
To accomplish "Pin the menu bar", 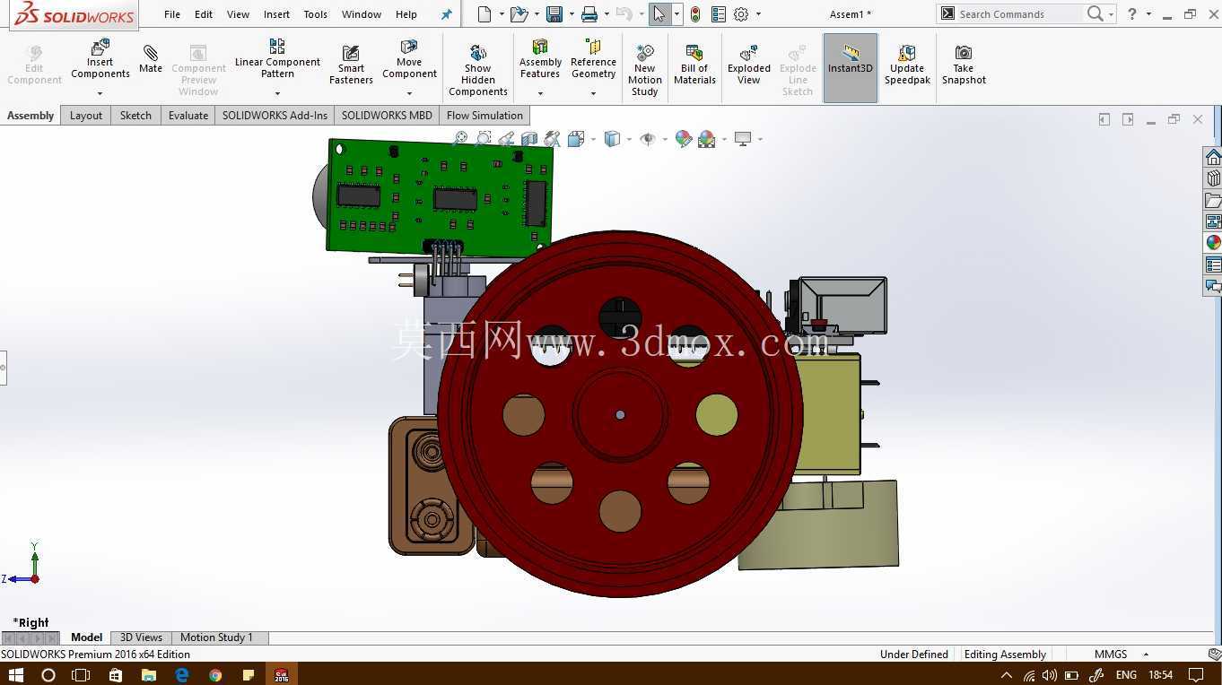I will [447, 14].
